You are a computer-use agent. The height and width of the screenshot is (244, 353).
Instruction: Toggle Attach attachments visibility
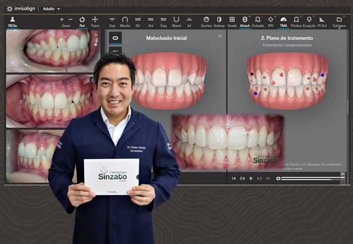click(245, 21)
